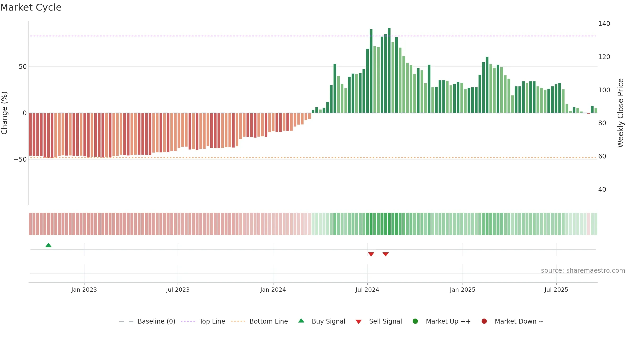The width and height of the screenshot is (634, 356).
Task: Click the tallest green bar above the top line
Action: tap(389, 70)
